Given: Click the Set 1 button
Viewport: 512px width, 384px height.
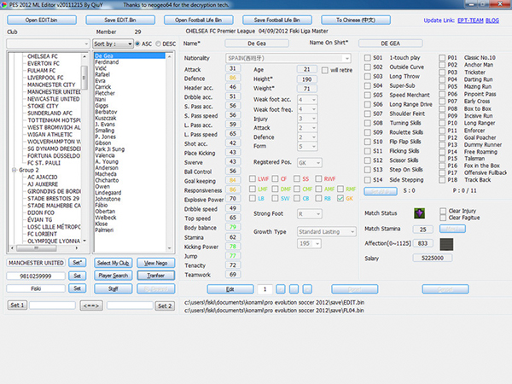Looking at the screenshot, I should [x=17, y=305].
